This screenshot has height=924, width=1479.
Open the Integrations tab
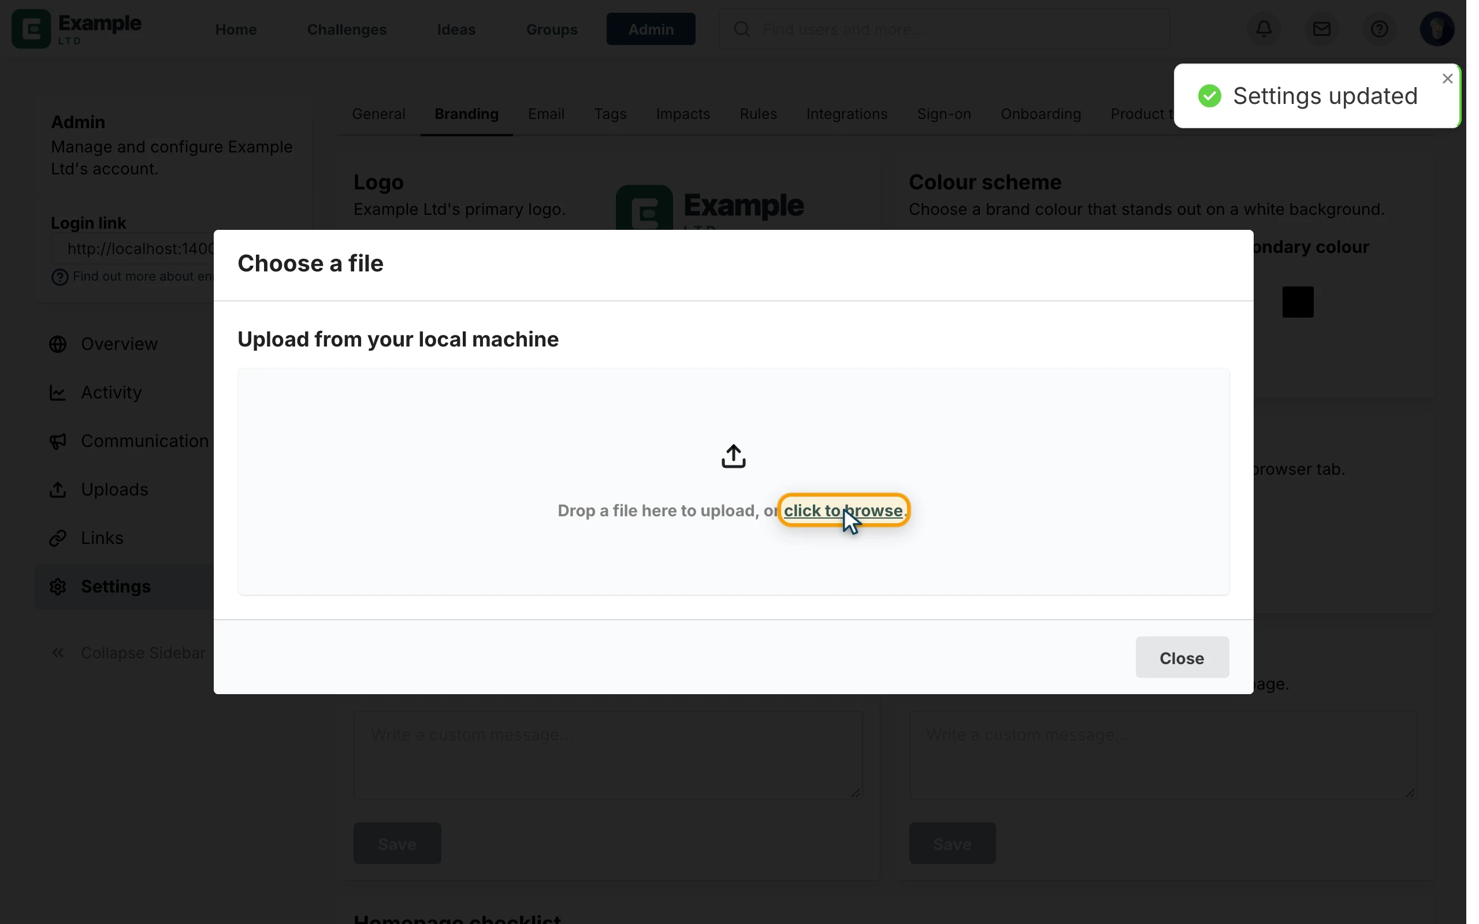click(x=846, y=114)
